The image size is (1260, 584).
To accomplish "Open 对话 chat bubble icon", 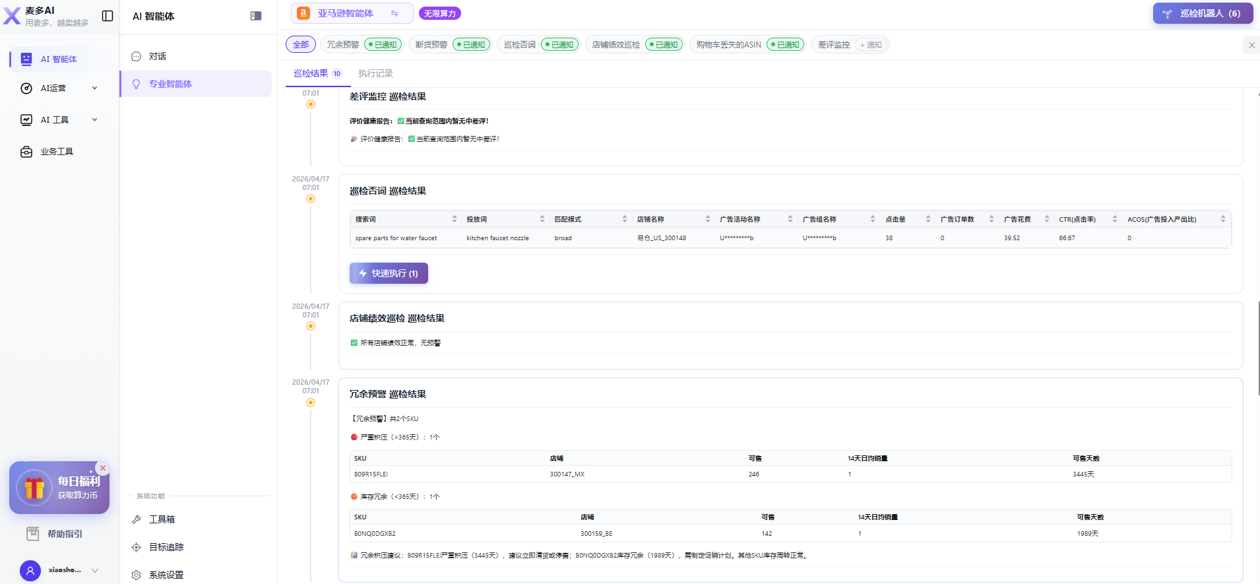I will 137,57.
